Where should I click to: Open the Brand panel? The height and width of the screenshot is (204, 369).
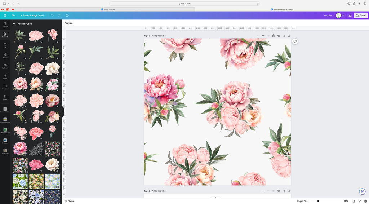click(x=5, y=56)
